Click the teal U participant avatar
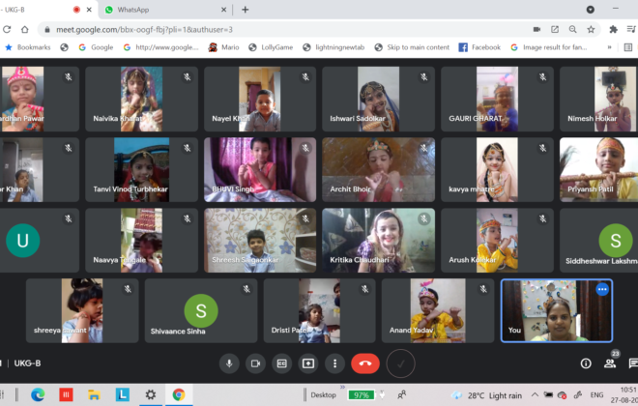Screen dimensions: 638x406 pyautogui.click(x=23, y=241)
